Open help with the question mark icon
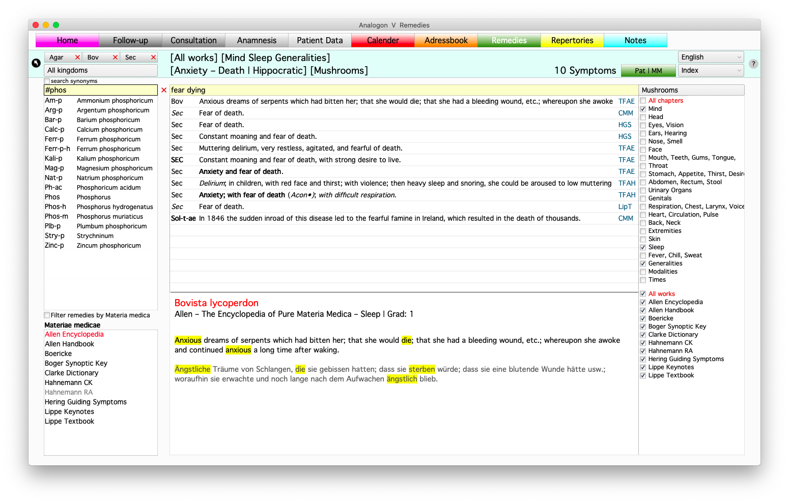The image size is (789, 503). 753,64
